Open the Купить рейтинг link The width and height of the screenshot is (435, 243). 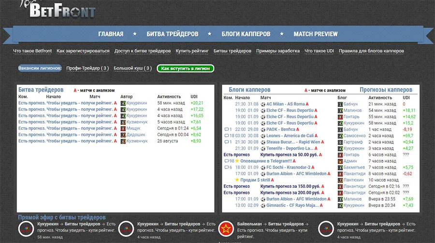192,51
